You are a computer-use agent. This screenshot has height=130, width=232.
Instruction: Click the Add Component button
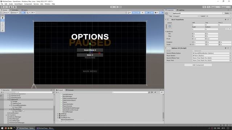pos(198,65)
